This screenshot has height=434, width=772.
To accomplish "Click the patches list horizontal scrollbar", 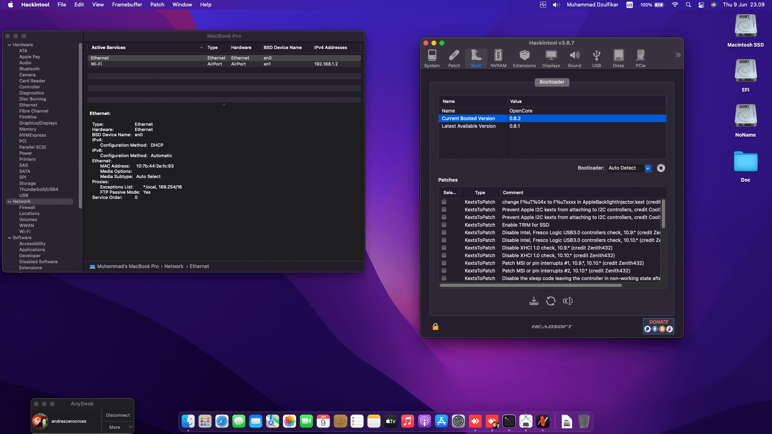I will pyautogui.click(x=531, y=285).
